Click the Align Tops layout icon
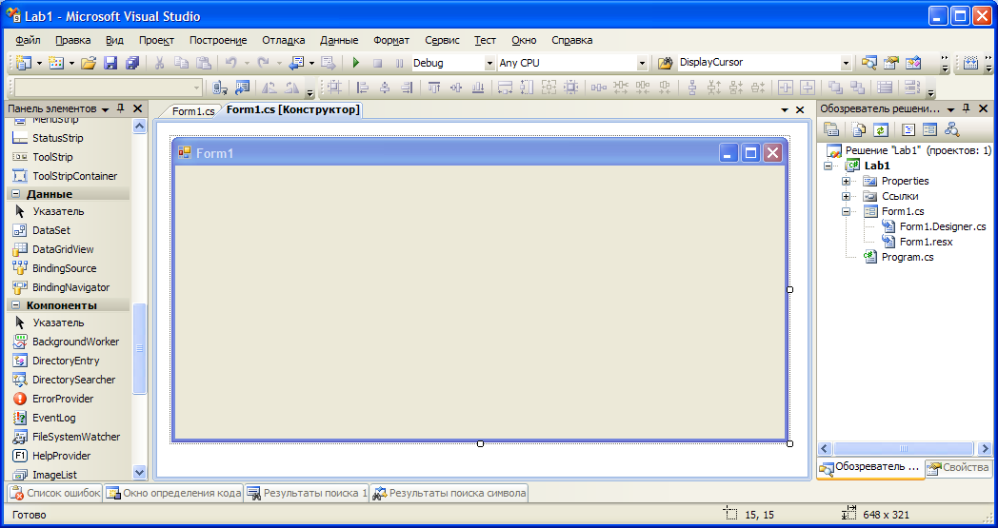Viewport: 998px width, 528px height. tap(434, 88)
